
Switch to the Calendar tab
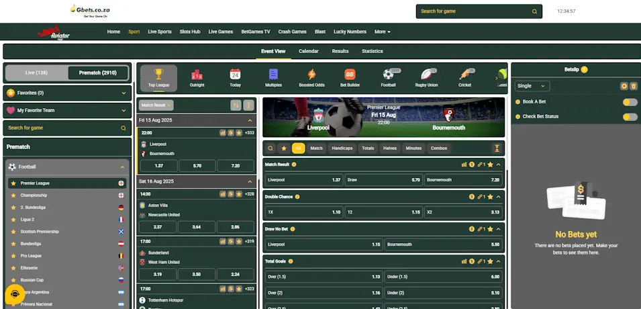point(309,51)
